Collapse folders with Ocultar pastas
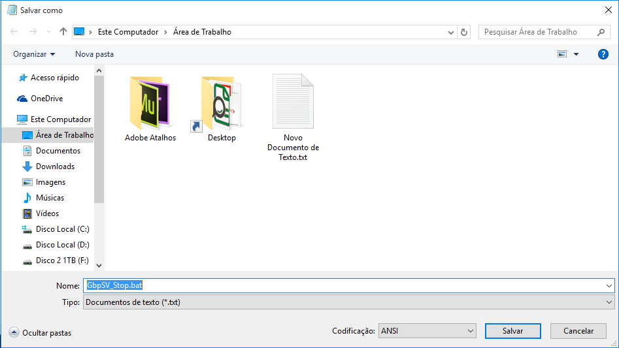Viewport: 619px width, 348px height. [41, 333]
